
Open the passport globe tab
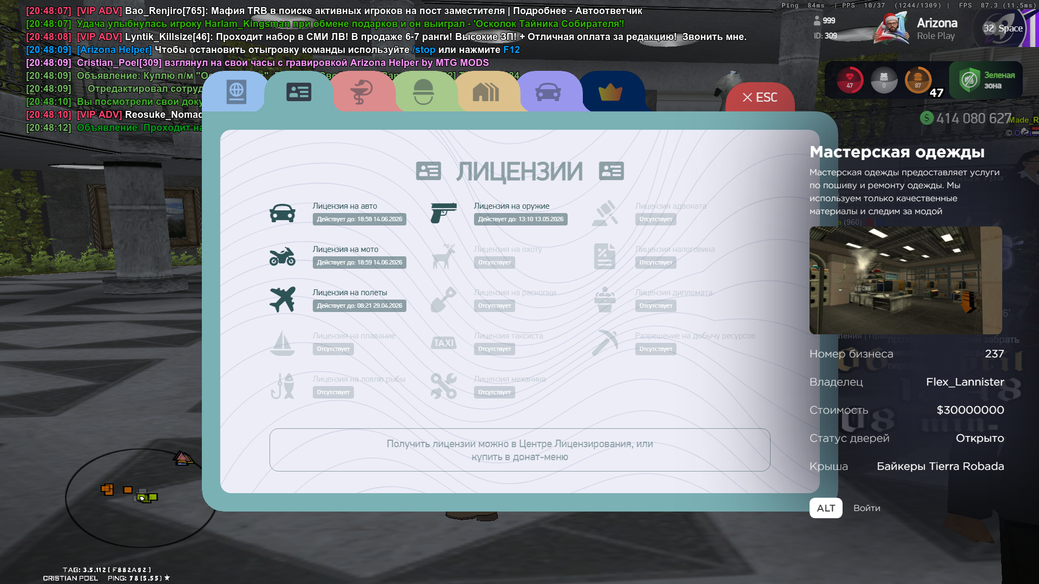pos(236,92)
